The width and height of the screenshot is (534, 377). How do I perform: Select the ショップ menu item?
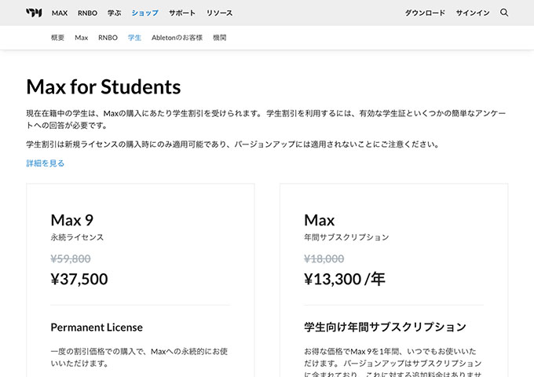(x=145, y=13)
